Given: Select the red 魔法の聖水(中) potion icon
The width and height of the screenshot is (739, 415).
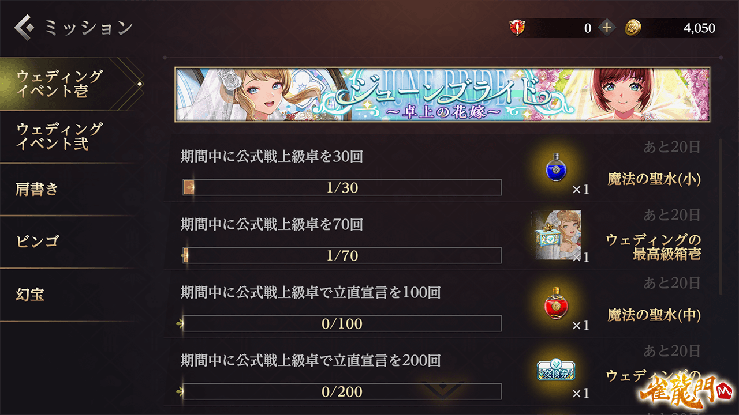Looking at the screenshot, I should point(554,304).
